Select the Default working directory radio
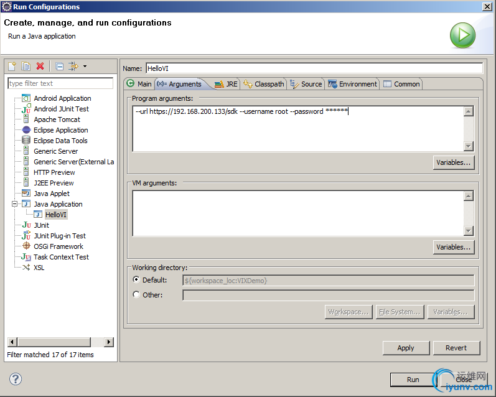496x397 pixels. 136,279
